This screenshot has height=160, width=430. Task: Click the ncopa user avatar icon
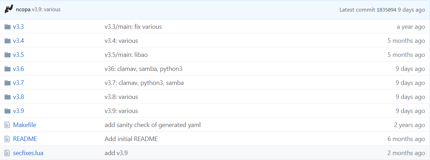(9, 9)
